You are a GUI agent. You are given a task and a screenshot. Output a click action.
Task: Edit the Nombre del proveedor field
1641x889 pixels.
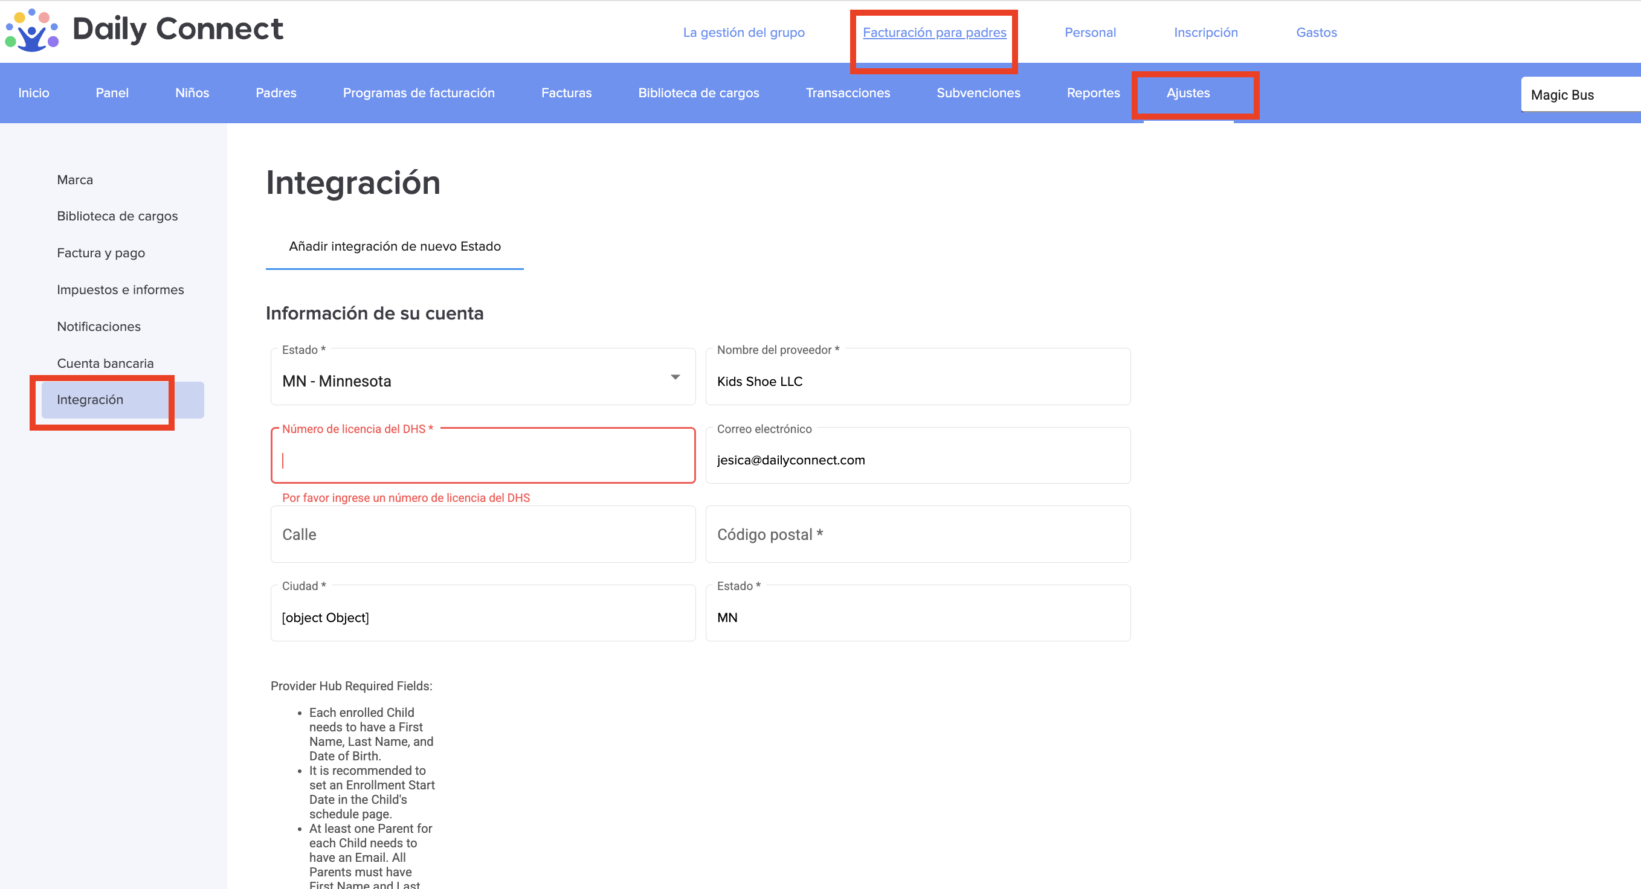point(917,382)
